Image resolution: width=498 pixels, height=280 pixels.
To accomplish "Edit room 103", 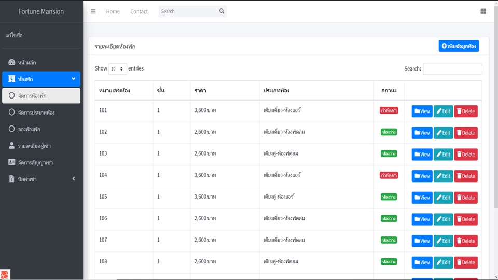I will pyautogui.click(x=444, y=155).
